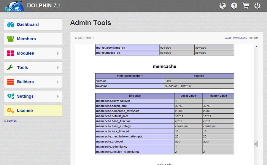Click the red Modules grid icon
Screen dimensions: 267x165
pyautogui.click(x=11, y=53)
